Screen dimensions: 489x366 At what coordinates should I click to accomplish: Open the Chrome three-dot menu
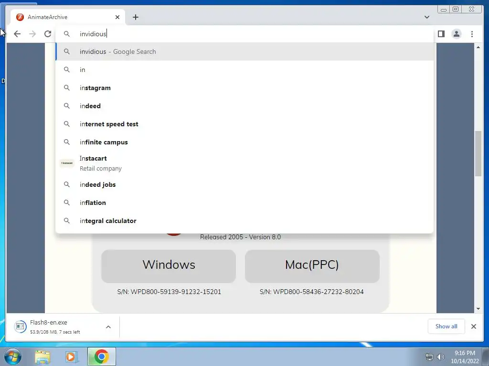pos(472,34)
